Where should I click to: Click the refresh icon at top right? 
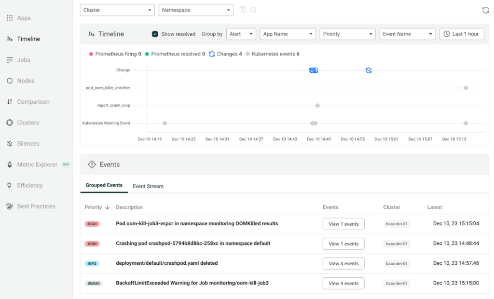click(485, 10)
